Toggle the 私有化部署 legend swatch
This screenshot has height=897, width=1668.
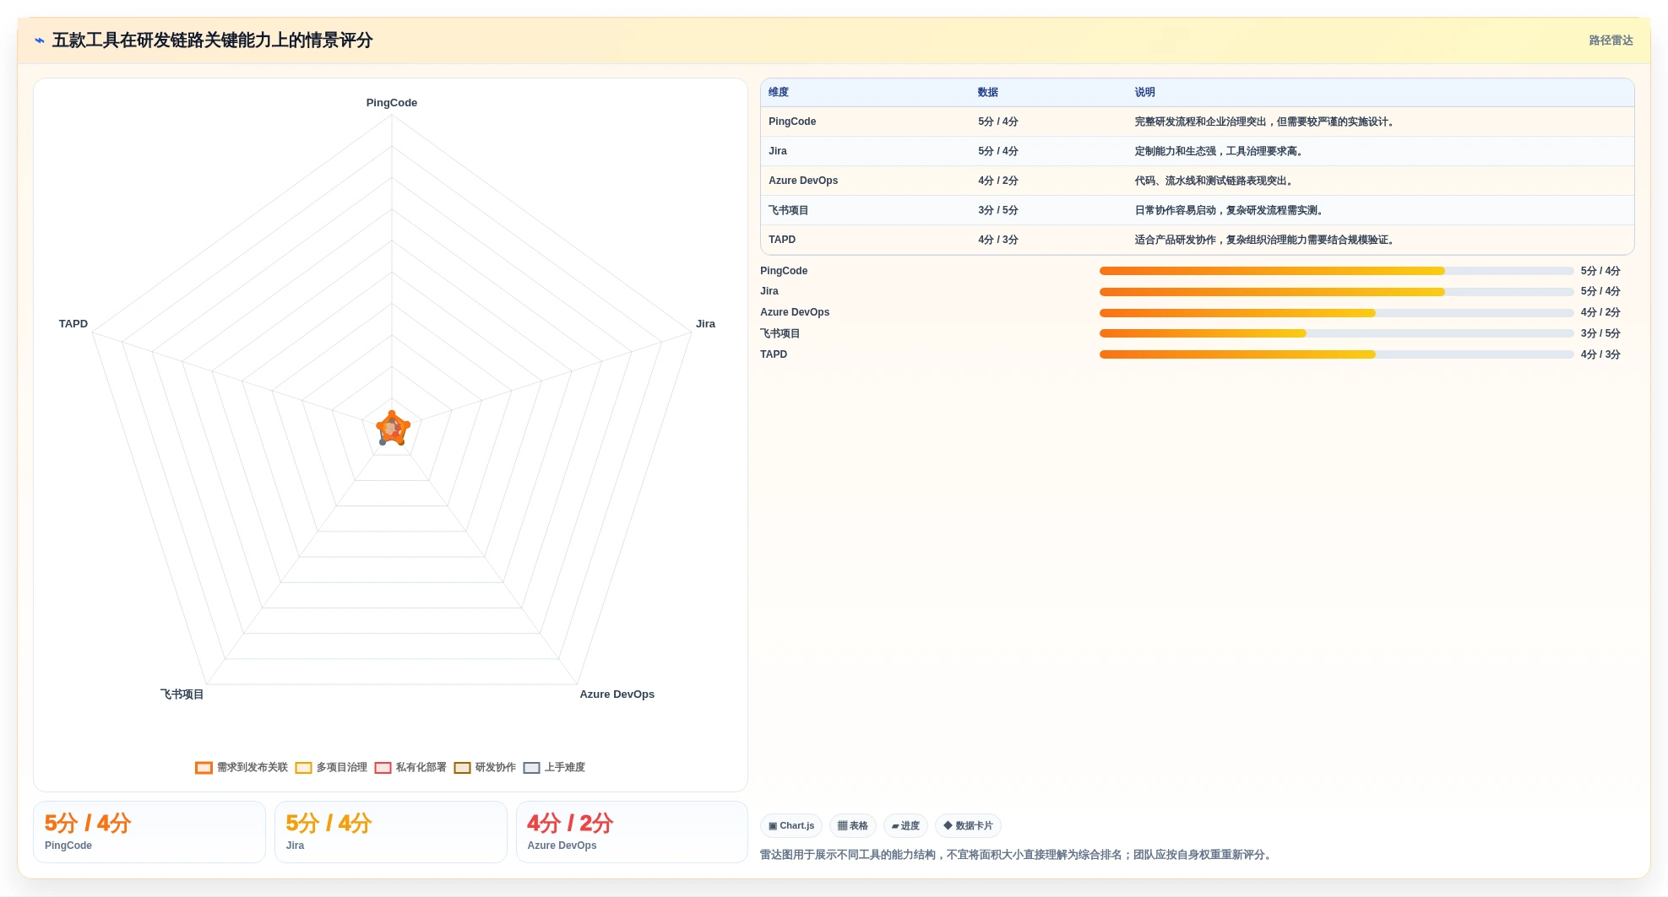point(383,768)
